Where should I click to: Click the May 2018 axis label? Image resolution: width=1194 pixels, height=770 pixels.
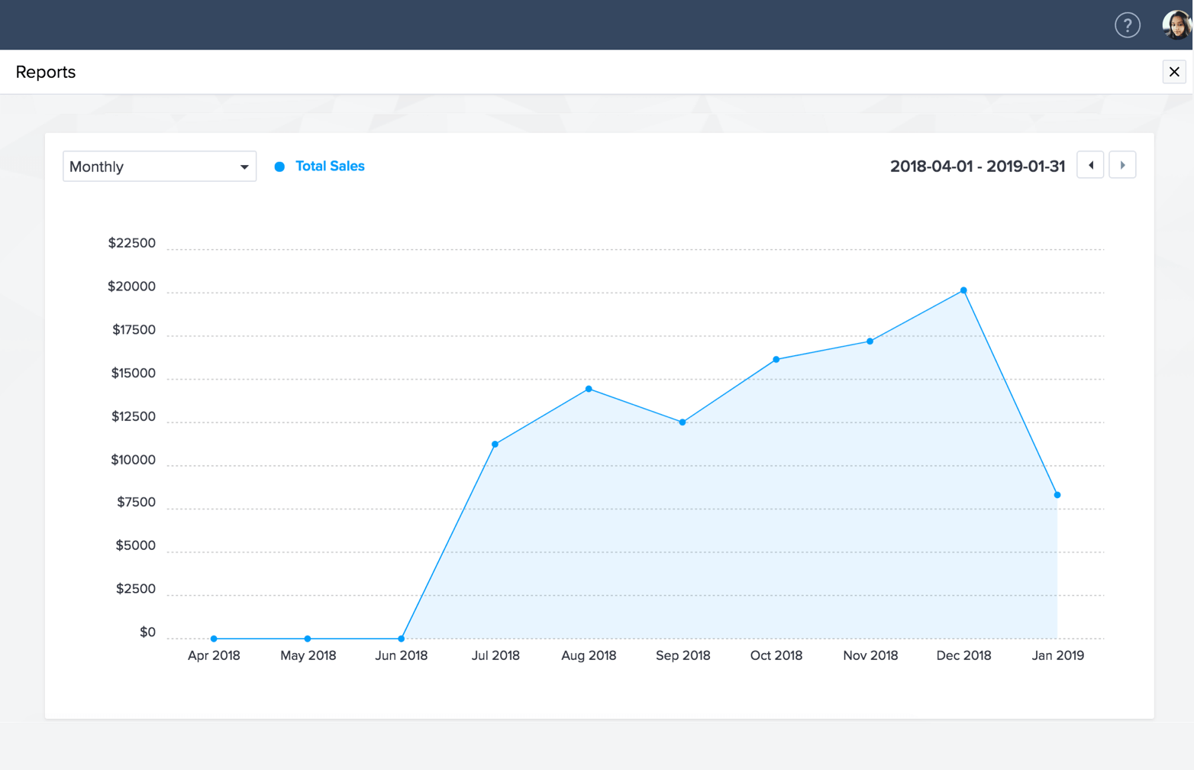point(308,655)
